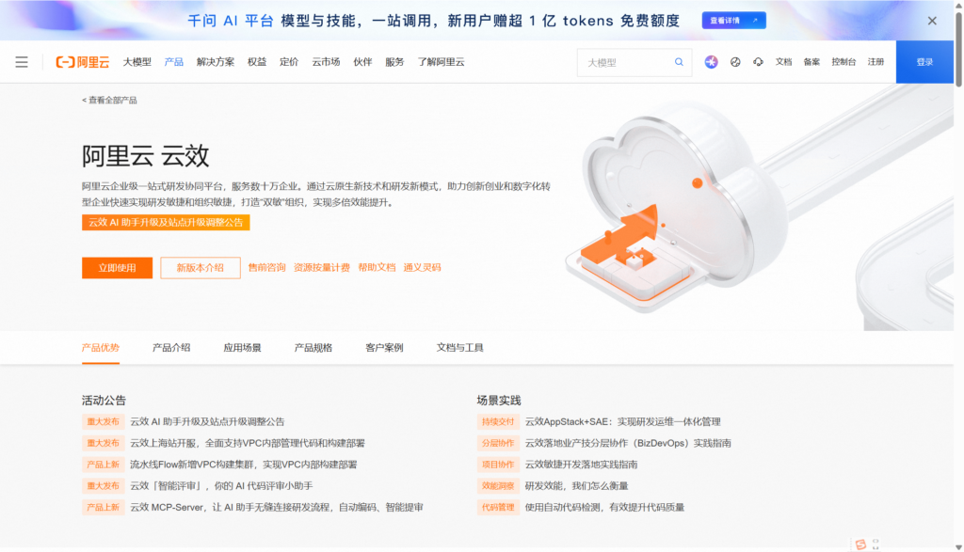This screenshot has width=964, height=552.
Task: Click the 备案 header link
Action: point(811,62)
